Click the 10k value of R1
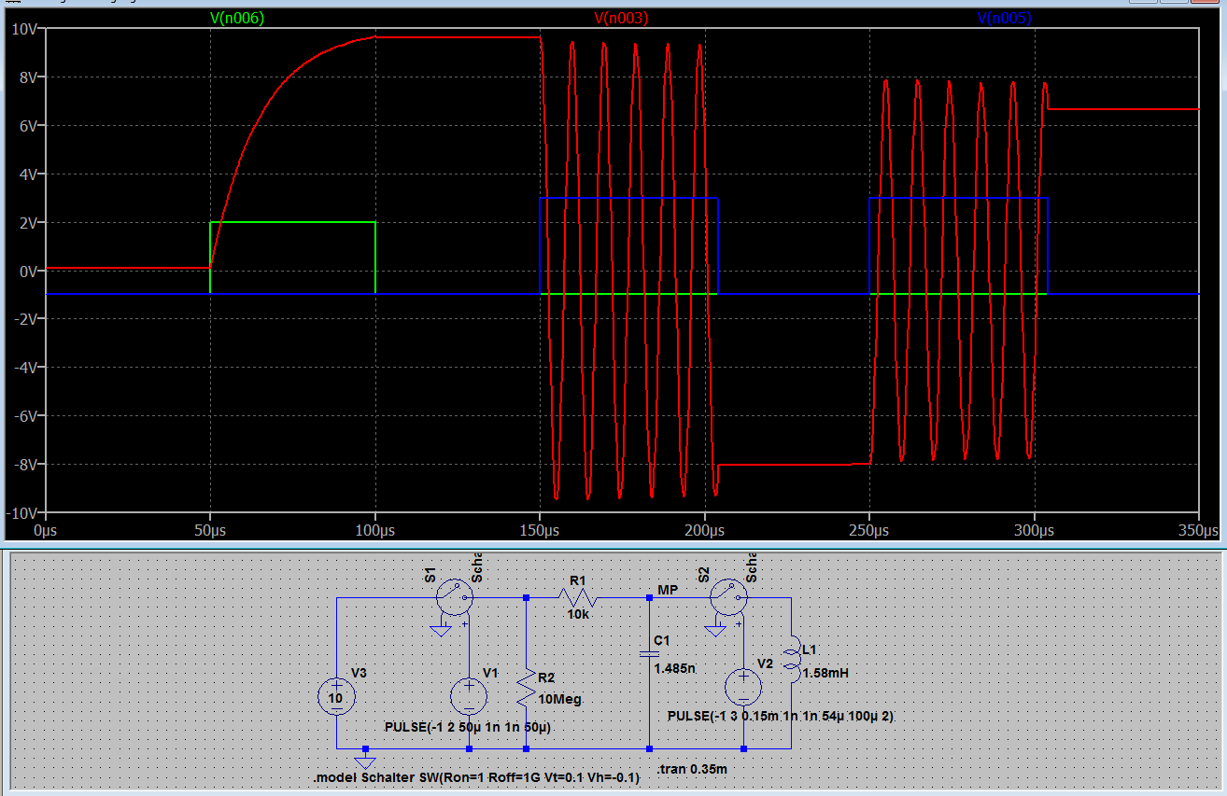 click(578, 615)
